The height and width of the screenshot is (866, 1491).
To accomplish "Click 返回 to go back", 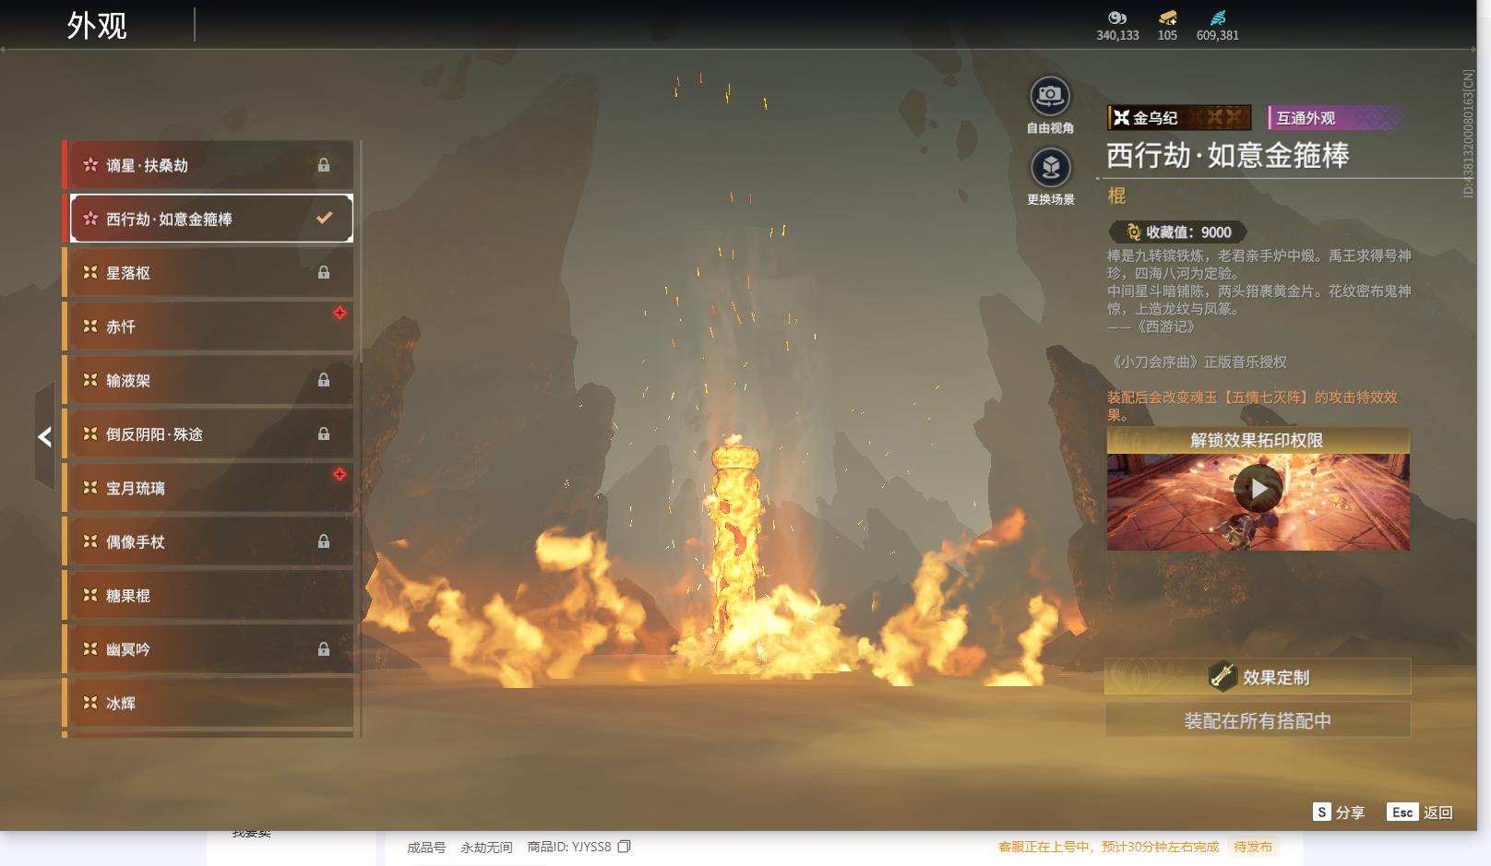I will point(1438,813).
